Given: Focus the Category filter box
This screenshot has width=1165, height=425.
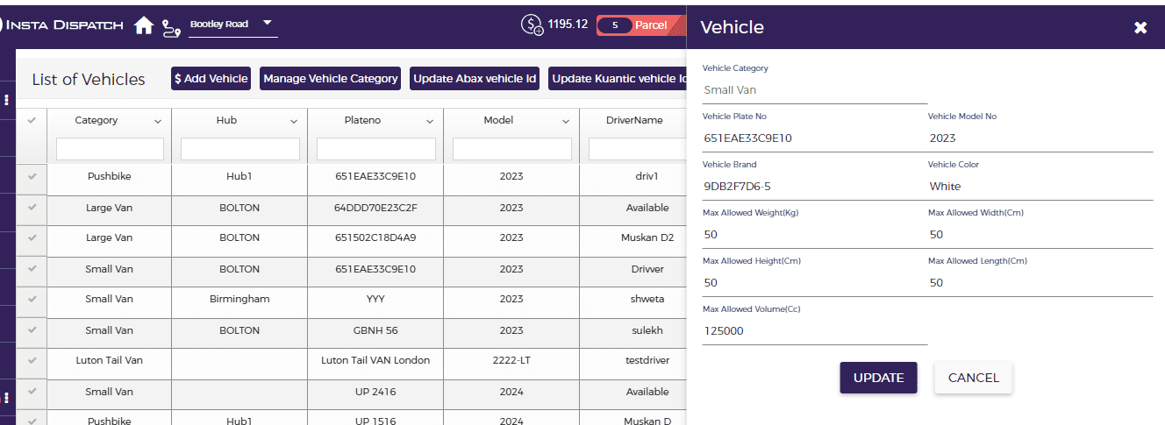Looking at the screenshot, I should [110, 149].
